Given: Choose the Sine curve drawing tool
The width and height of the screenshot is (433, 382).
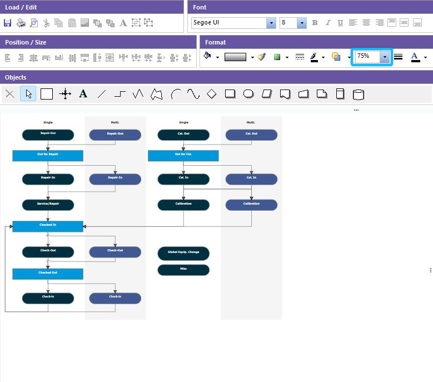Looking at the screenshot, I should (x=193, y=94).
